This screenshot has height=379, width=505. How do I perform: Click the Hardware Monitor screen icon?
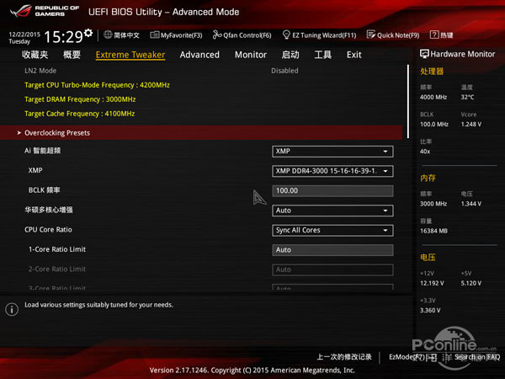(424, 54)
